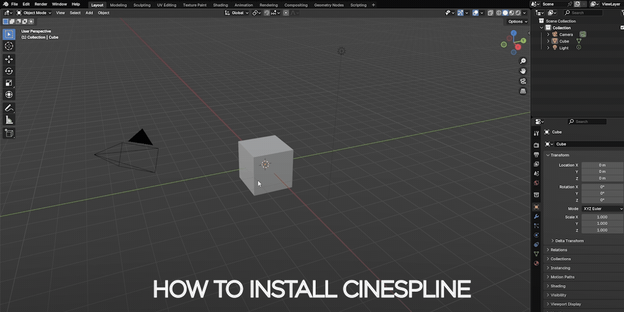Select the Annotate tool
This screenshot has width=624, height=312.
[9, 108]
